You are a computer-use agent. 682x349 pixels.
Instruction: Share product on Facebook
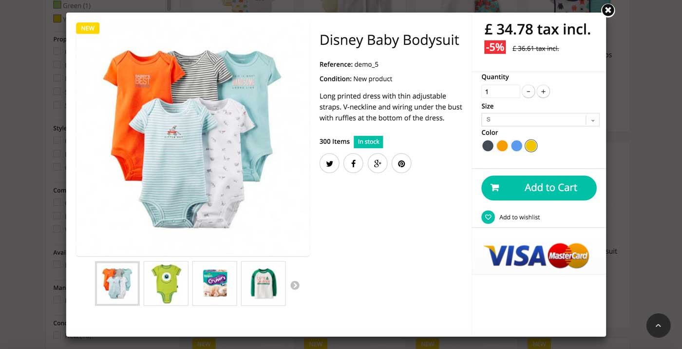pyautogui.click(x=353, y=163)
